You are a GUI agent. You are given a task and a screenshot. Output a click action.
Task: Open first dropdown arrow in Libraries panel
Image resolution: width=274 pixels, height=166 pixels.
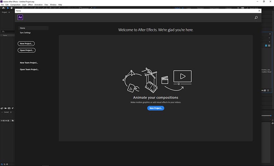pos(269,38)
